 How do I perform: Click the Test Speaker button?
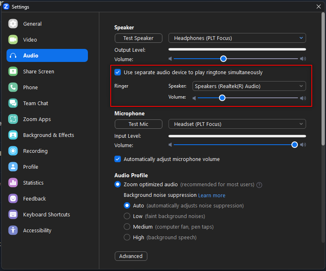138,38
